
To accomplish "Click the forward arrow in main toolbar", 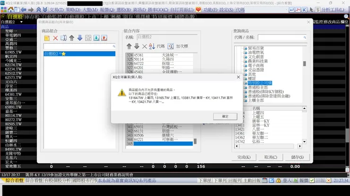I will point(31,10).
